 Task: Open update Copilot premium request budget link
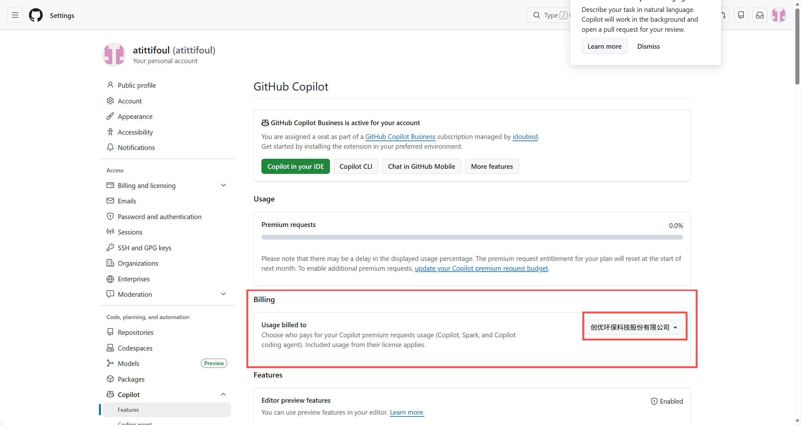(481, 268)
